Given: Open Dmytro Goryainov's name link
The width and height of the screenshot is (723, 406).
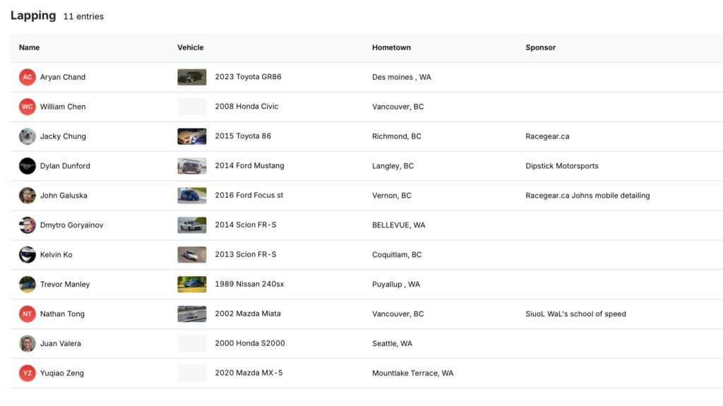Looking at the screenshot, I should [71, 225].
